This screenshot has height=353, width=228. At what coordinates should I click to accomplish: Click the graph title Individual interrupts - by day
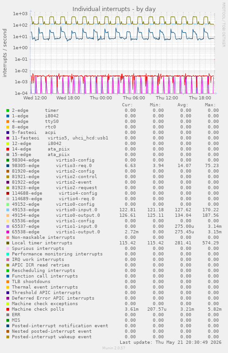click(x=114, y=9)
